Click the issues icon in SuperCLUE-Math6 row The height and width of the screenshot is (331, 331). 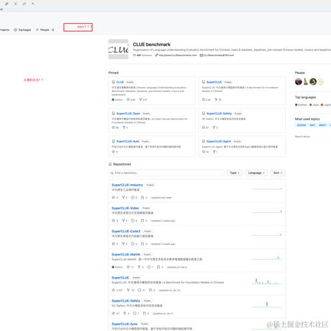(x=149, y=267)
